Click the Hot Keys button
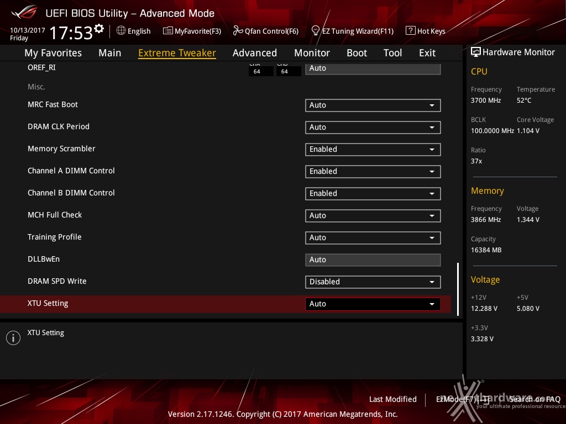Screen dimensions: 566x424 (x=426, y=31)
